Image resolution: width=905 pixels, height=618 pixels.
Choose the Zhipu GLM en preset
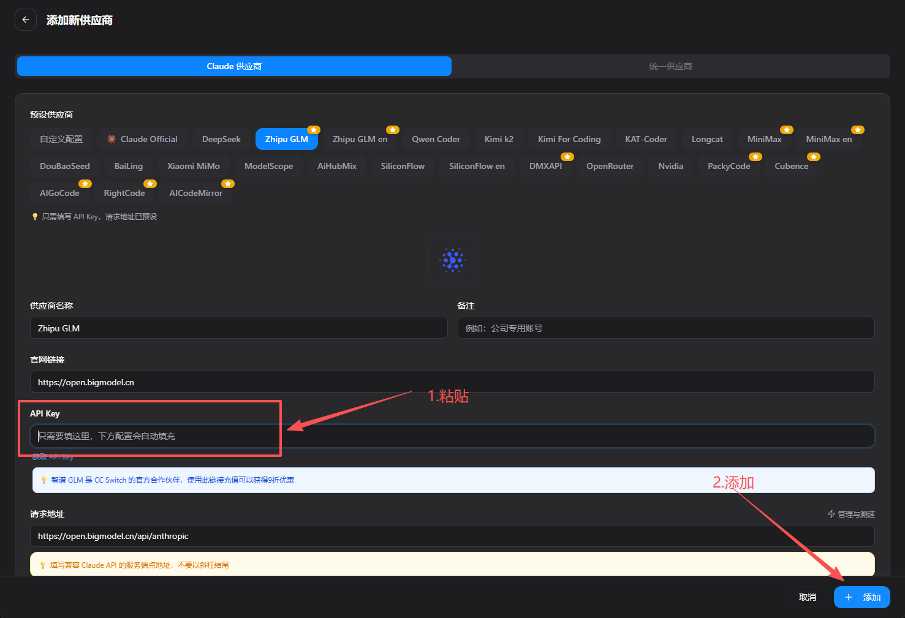[360, 139]
